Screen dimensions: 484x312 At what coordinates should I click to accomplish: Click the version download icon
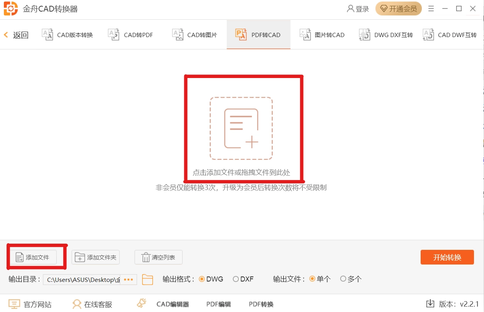(430, 304)
